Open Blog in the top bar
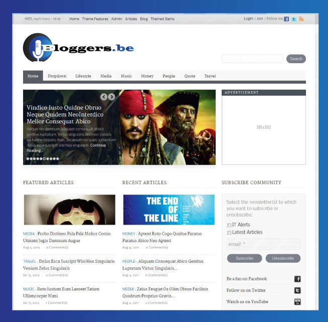The width and height of the screenshot is (328, 322). click(144, 19)
